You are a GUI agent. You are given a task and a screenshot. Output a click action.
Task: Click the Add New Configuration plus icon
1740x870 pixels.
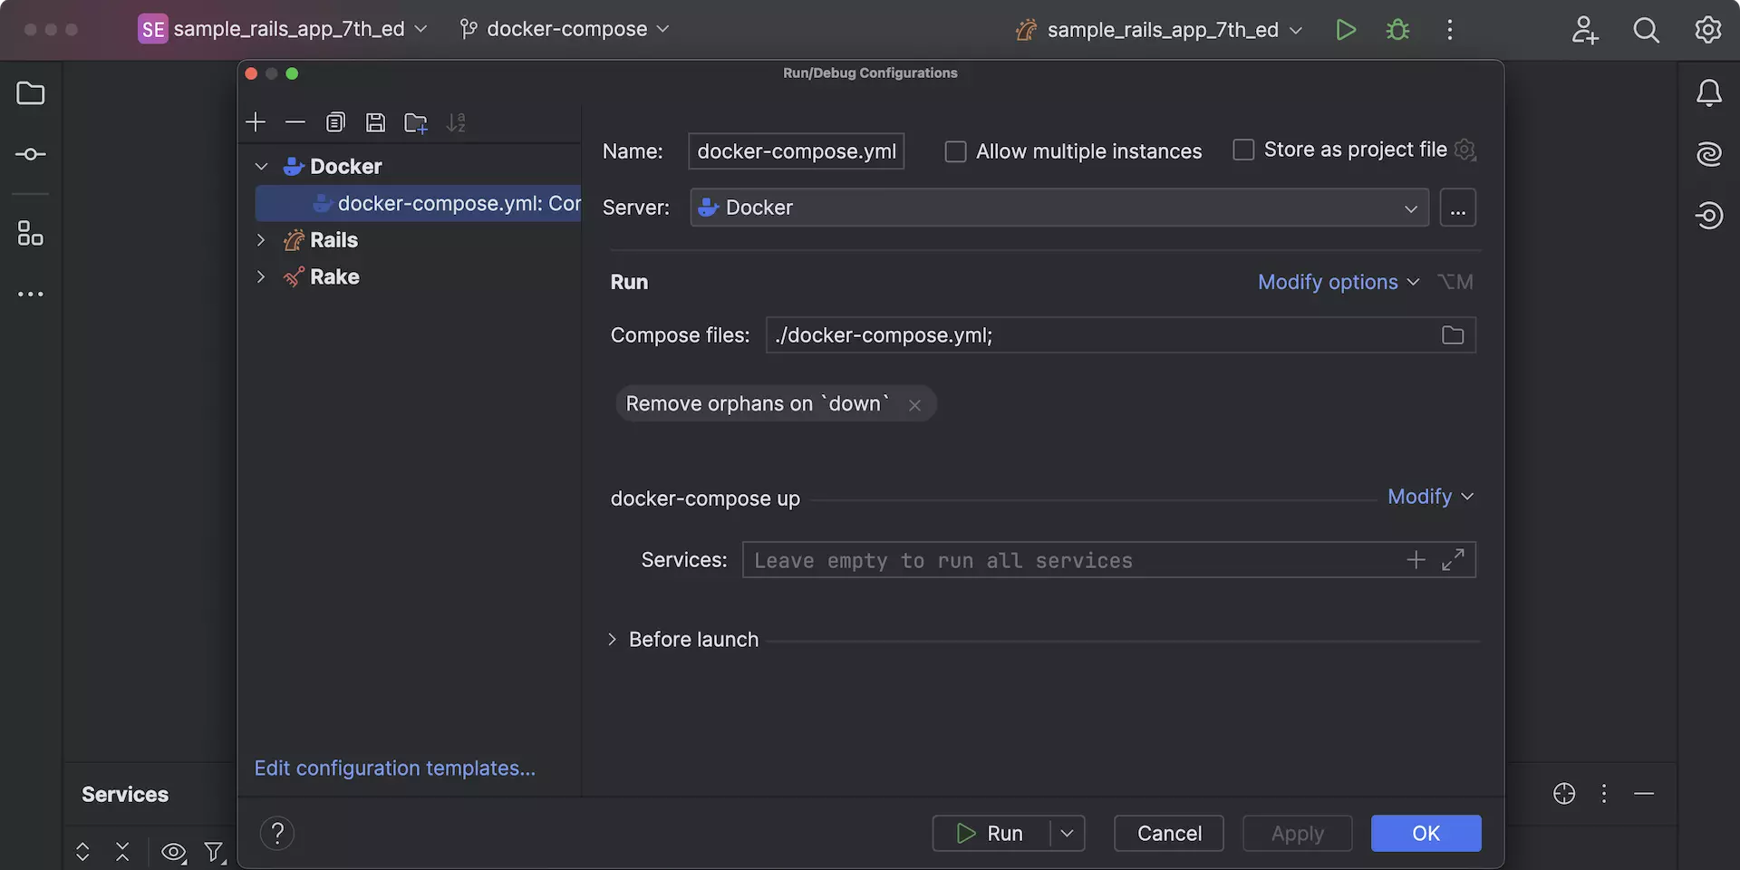256,122
